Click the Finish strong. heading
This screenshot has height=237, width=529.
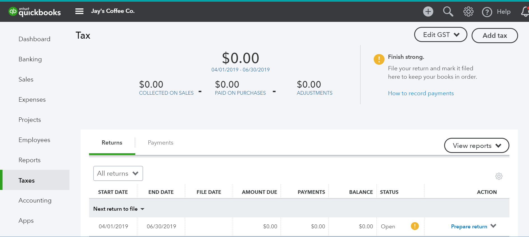point(406,57)
